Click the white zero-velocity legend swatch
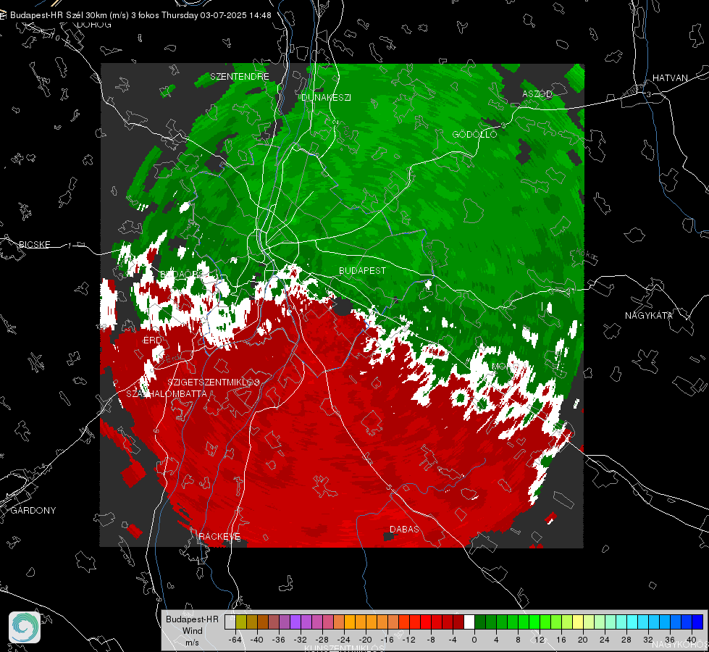The image size is (709, 652). coord(469,622)
